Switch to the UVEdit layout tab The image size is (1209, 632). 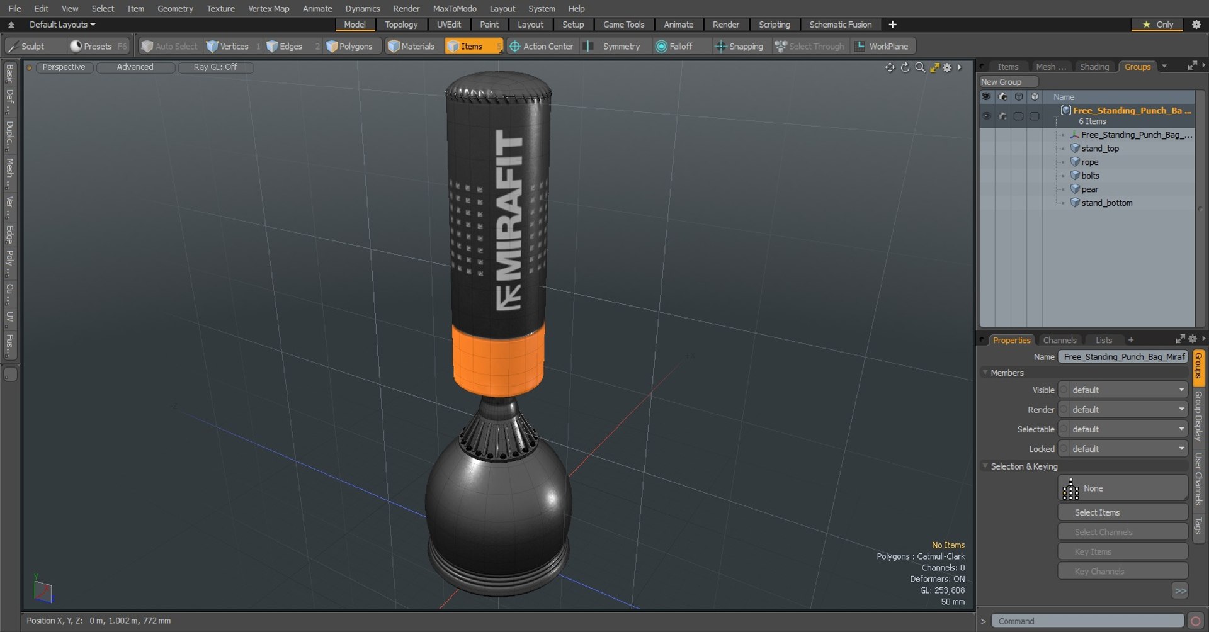pyautogui.click(x=449, y=25)
